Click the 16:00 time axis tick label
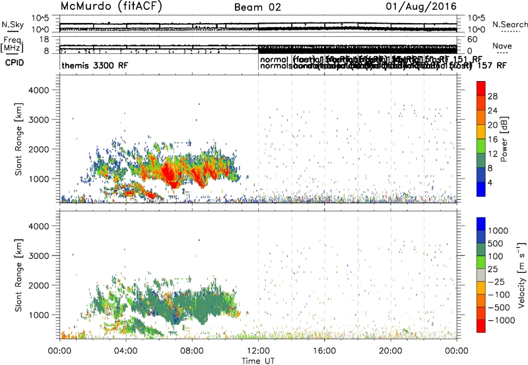Viewport: 528px width, 365px height. [x=324, y=351]
